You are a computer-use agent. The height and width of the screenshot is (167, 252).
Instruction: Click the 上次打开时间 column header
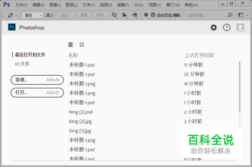pyautogui.click(x=199, y=55)
